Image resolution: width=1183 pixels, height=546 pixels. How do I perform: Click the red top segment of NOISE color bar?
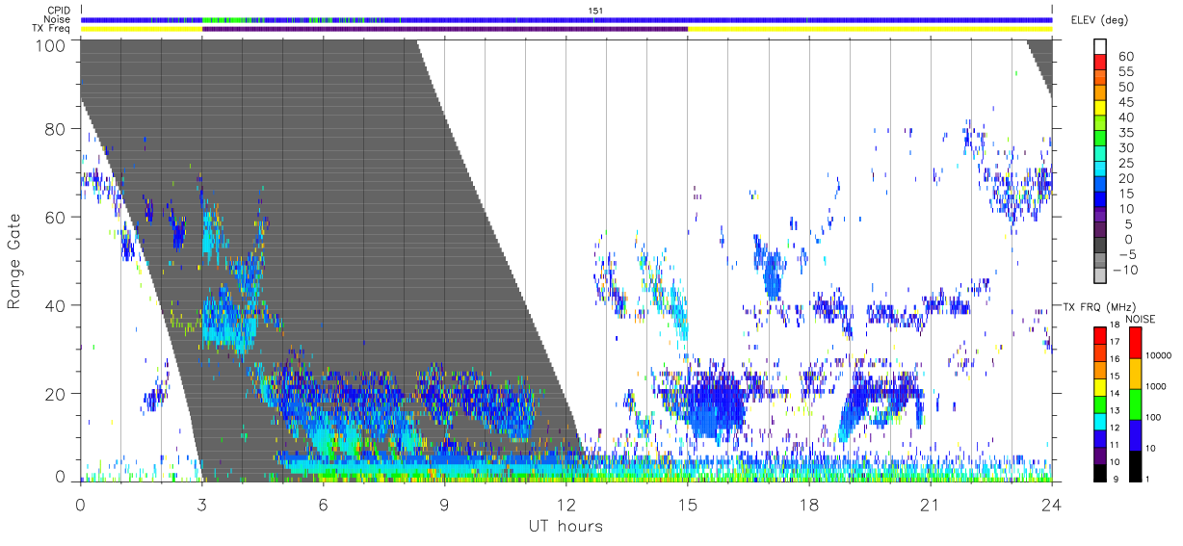point(1135,342)
